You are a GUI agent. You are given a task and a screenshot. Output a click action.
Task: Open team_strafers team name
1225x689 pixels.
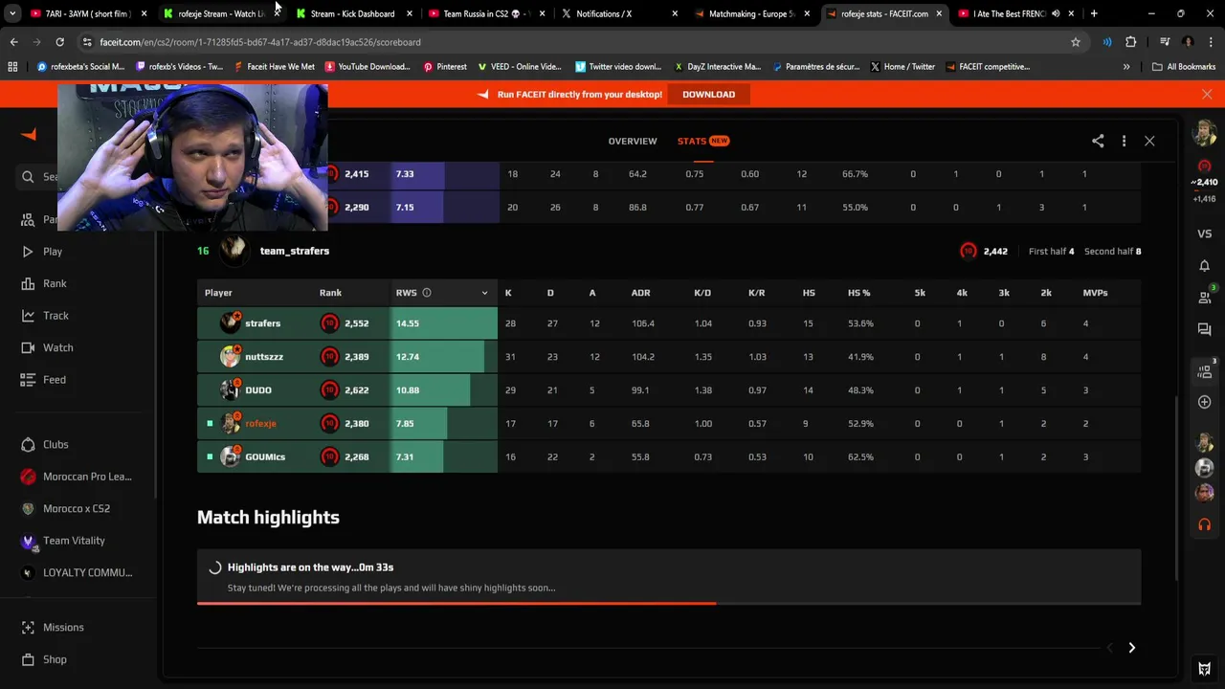(x=295, y=251)
